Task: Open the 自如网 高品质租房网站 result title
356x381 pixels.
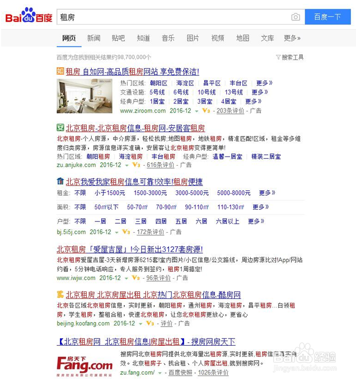Action: point(132,72)
